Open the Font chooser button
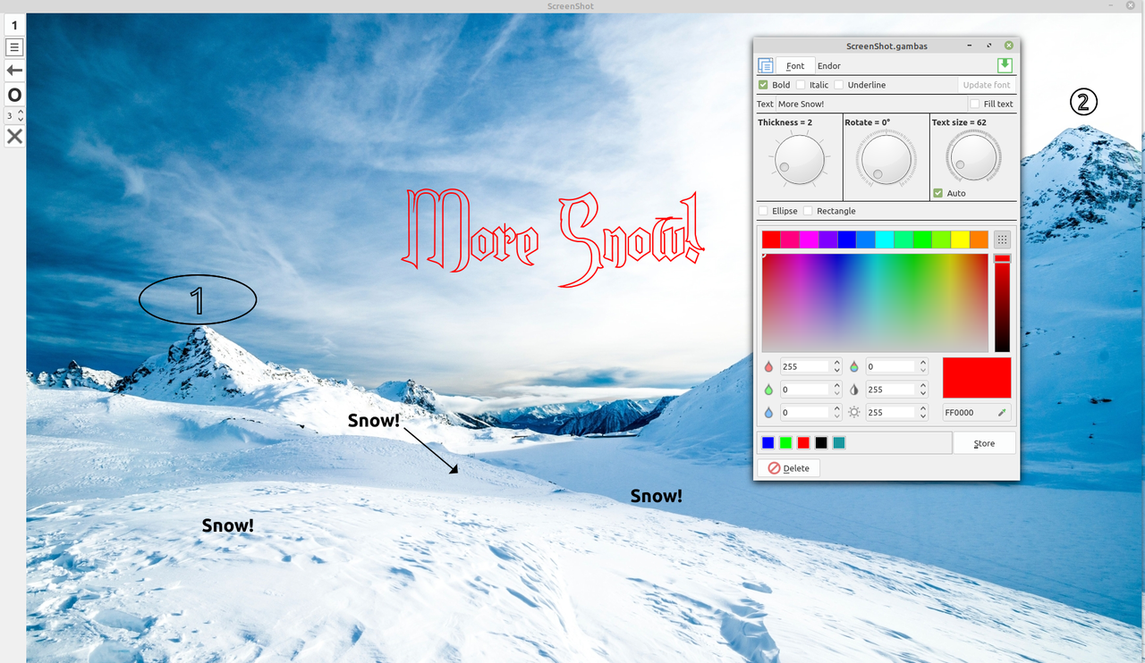The height and width of the screenshot is (663, 1145). point(795,65)
